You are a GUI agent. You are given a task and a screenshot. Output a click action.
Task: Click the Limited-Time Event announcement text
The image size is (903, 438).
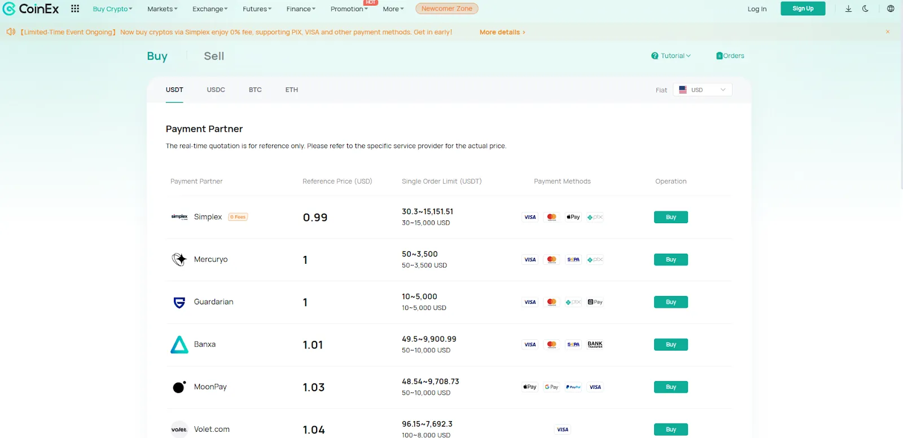pyautogui.click(x=236, y=32)
